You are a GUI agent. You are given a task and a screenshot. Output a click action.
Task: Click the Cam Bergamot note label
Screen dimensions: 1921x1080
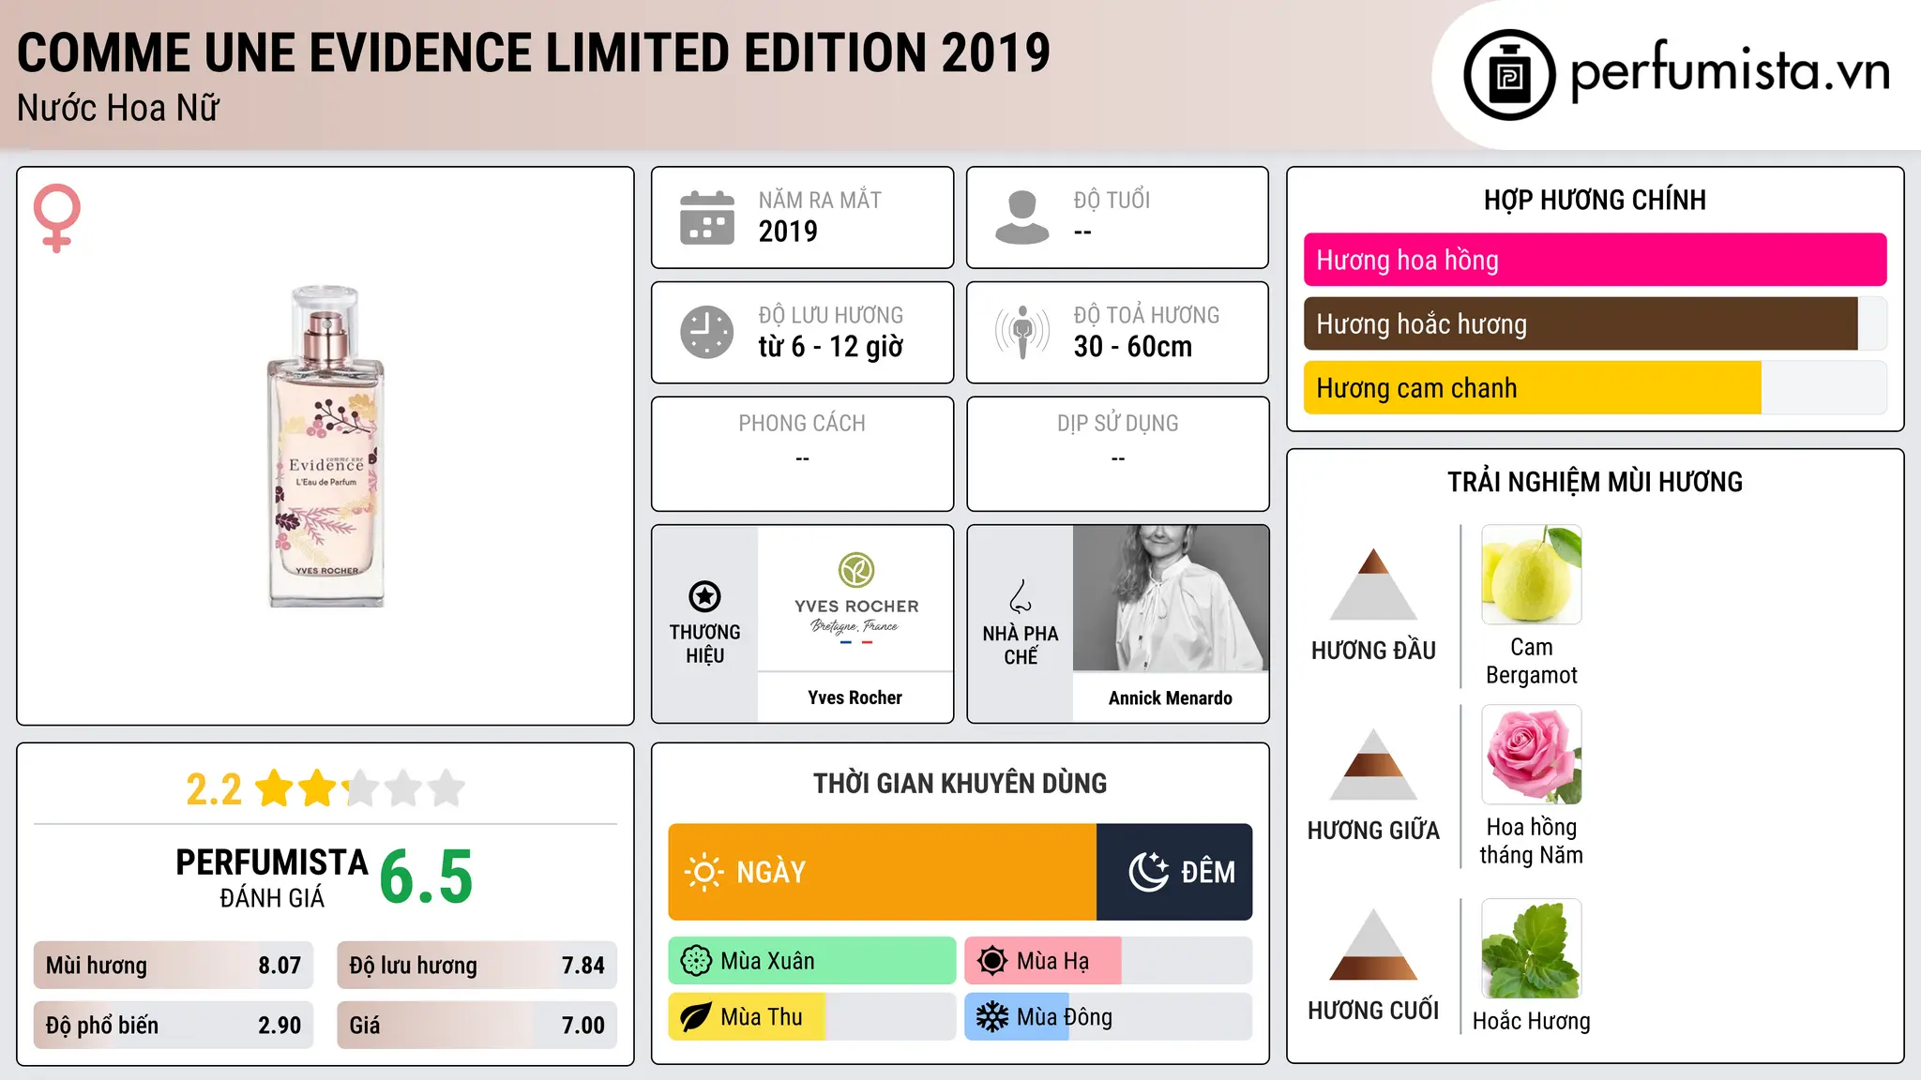pyautogui.click(x=1532, y=661)
